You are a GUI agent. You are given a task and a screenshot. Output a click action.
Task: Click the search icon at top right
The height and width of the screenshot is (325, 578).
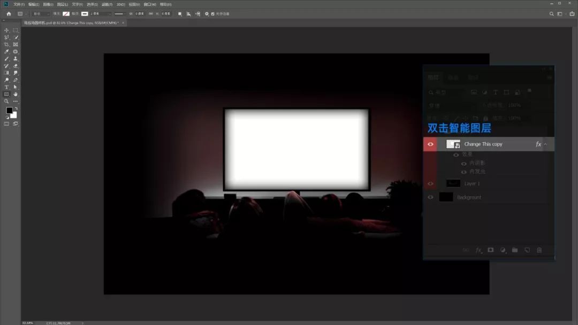pyautogui.click(x=551, y=13)
